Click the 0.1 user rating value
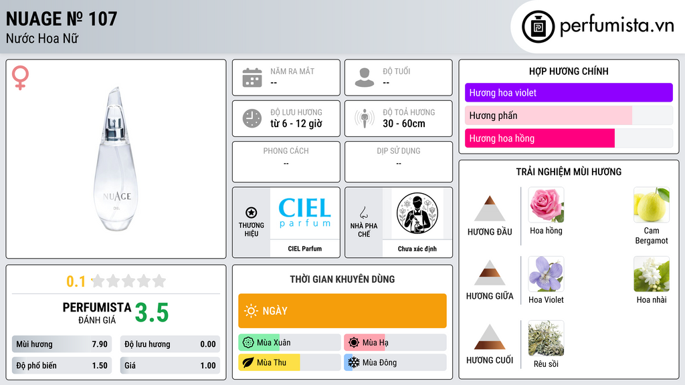The height and width of the screenshot is (385, 685). coord(76,281)
